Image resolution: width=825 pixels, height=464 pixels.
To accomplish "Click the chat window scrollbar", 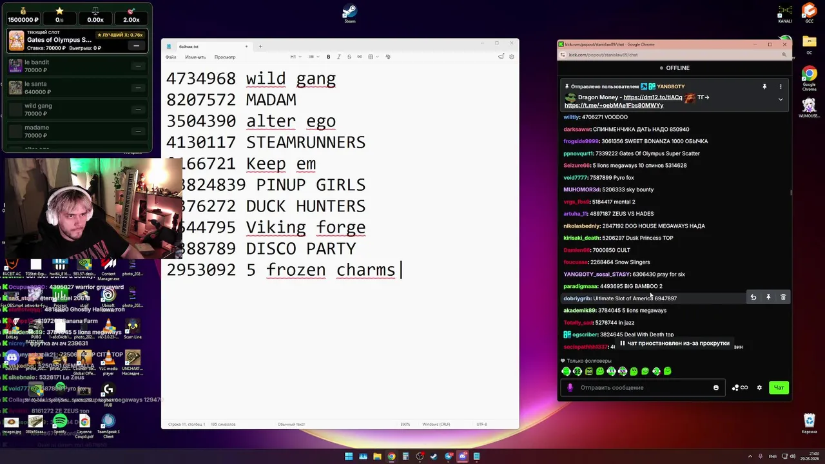I will [791, 192].
